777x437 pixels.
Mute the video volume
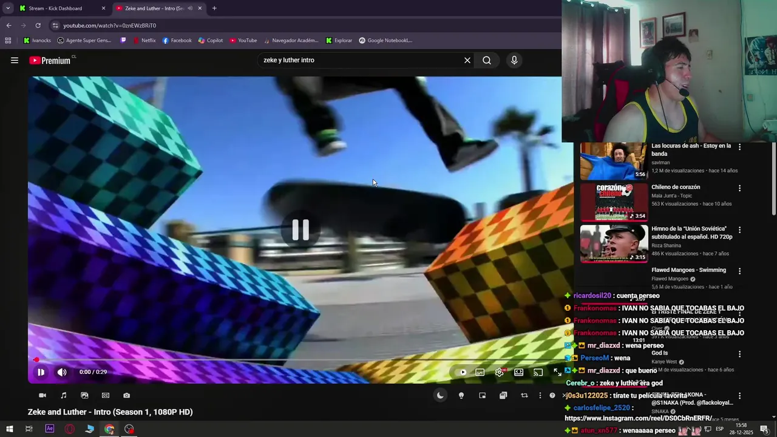[62, 372]
